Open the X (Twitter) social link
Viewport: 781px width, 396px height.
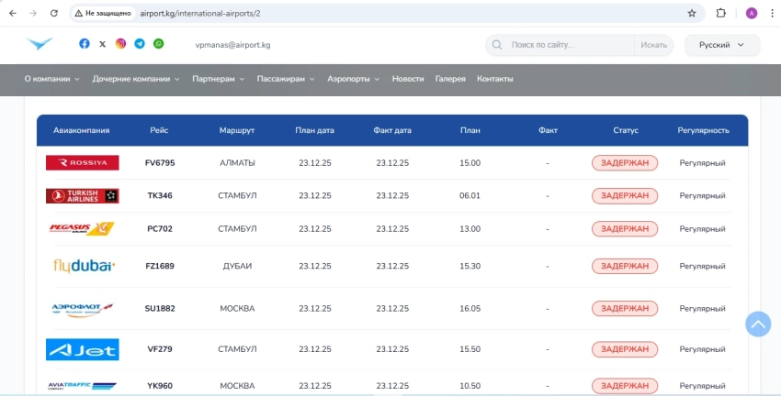pyautogui.click(x=102, y=44)
